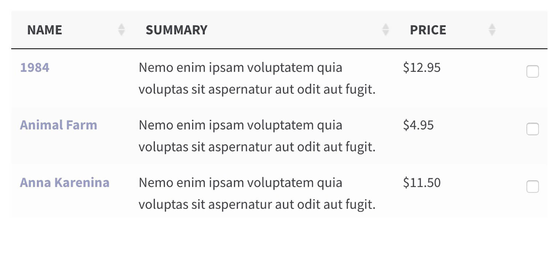
Task: Open the Animal Farm link
Action: 58,125
